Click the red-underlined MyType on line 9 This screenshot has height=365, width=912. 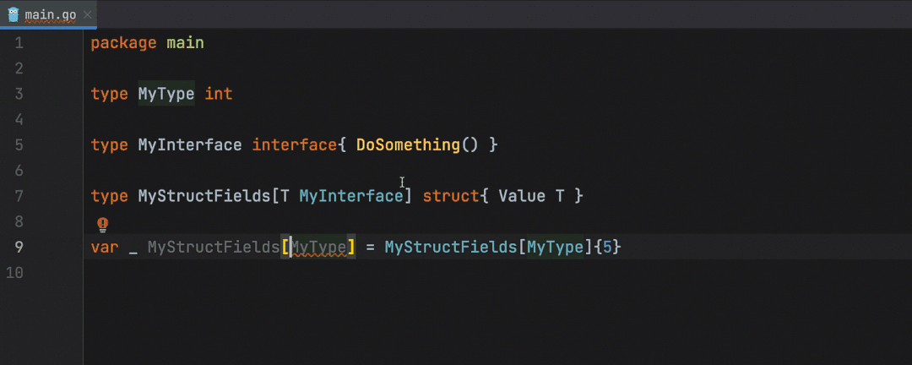click(x=318, y=248)
